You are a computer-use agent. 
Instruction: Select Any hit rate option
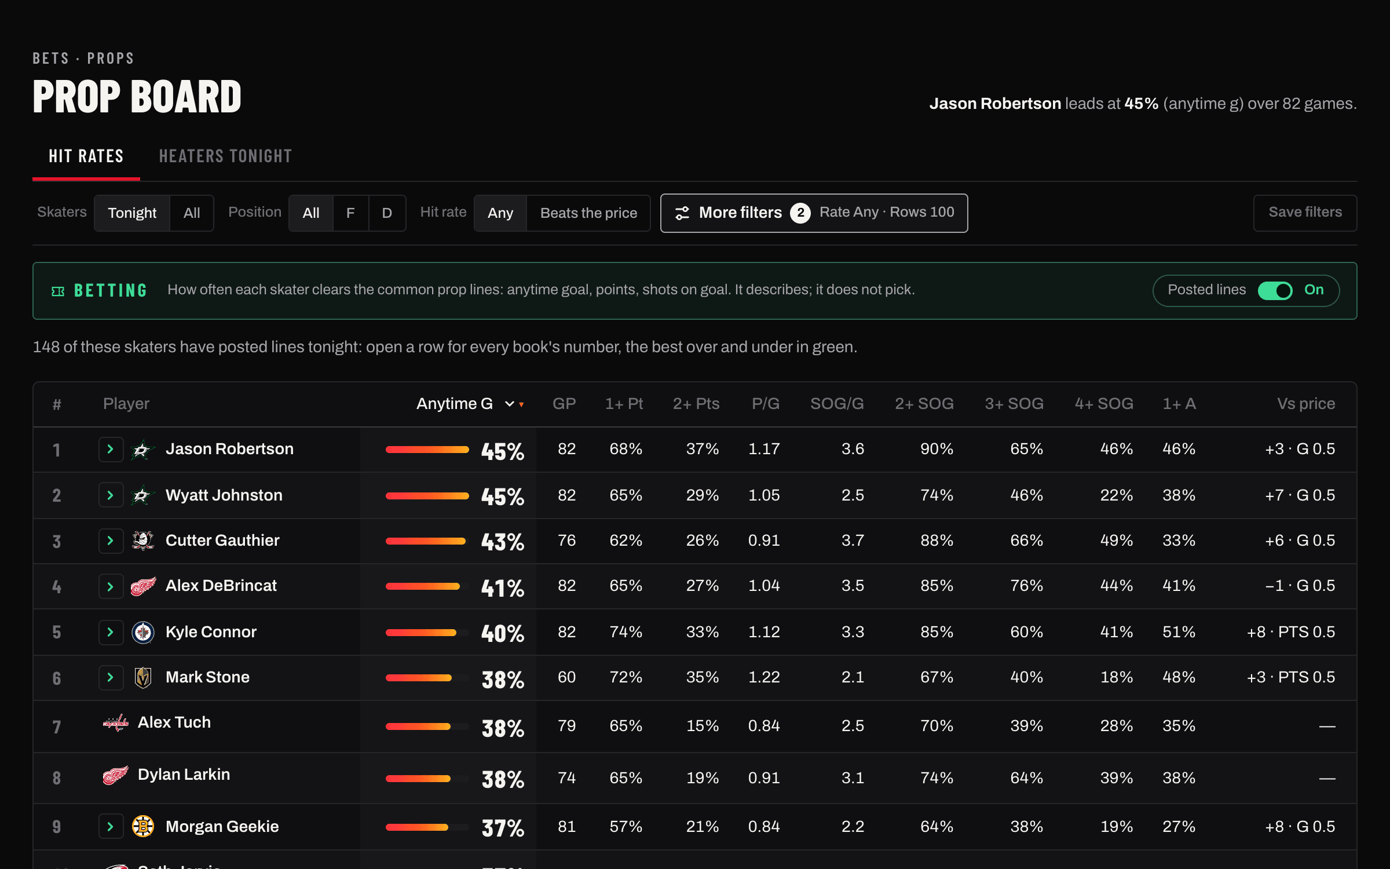[500, 213]
